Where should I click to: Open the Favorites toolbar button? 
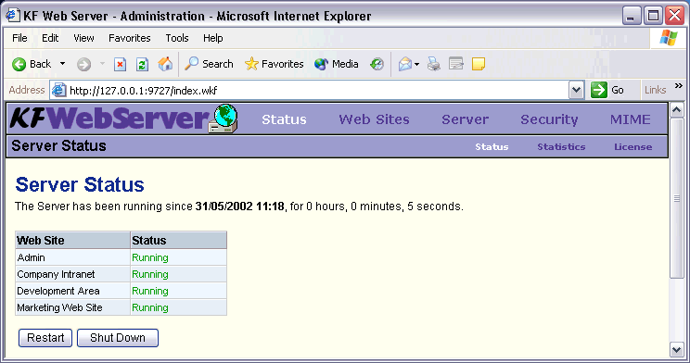(274, 64)
